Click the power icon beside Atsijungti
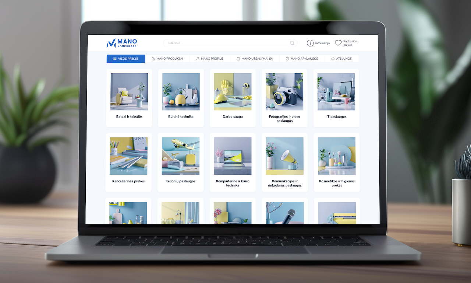Screen dimensions: 471x283 (333, 59)
